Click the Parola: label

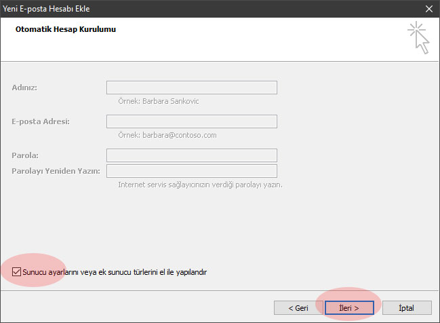pos(25,155)
